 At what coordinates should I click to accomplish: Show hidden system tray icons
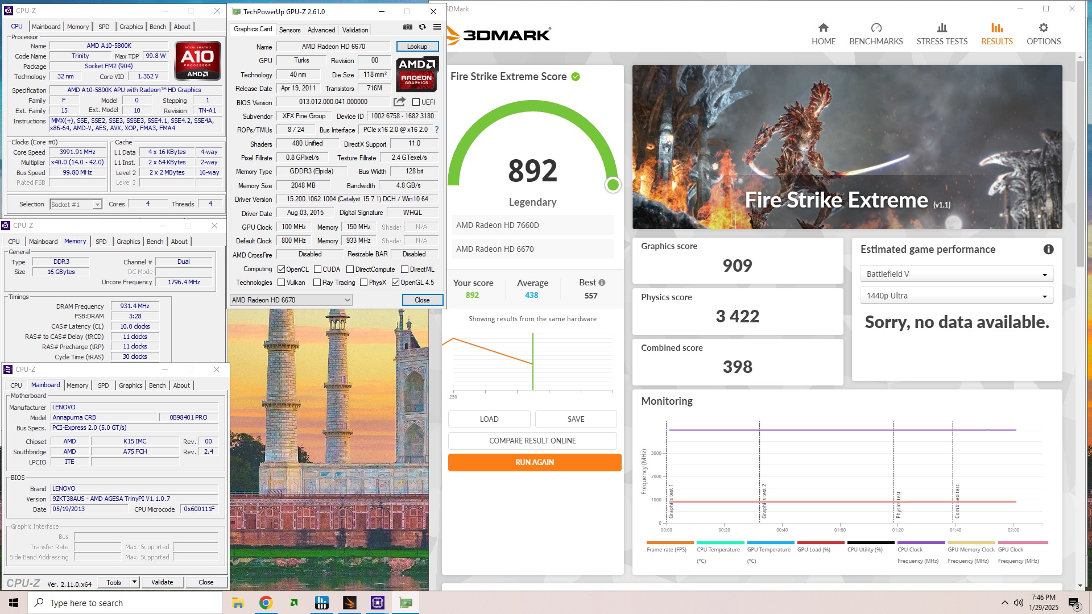click(1004, 603)
